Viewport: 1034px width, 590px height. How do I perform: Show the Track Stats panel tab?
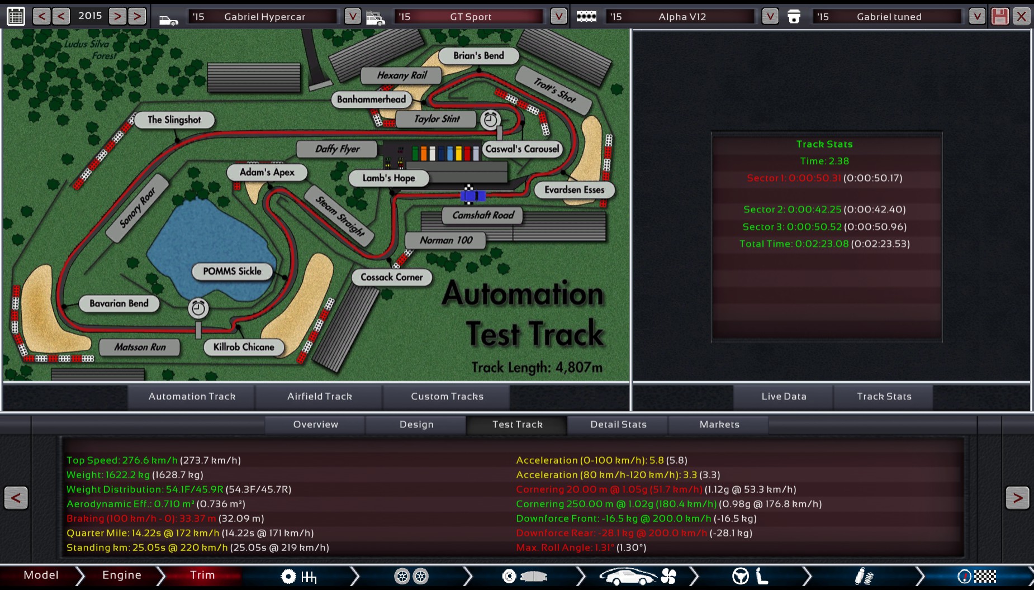pyautogui.click(x=884, y=397)
